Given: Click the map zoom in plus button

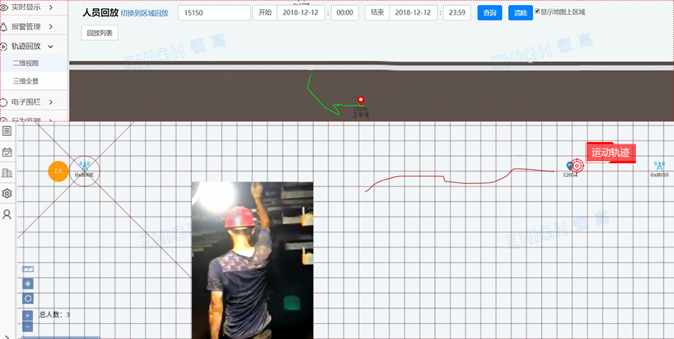Looking at the screenshot, I should point(28,315).
